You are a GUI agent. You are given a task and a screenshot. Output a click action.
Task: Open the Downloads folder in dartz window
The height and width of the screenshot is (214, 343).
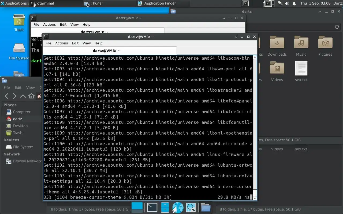(277, 46)
